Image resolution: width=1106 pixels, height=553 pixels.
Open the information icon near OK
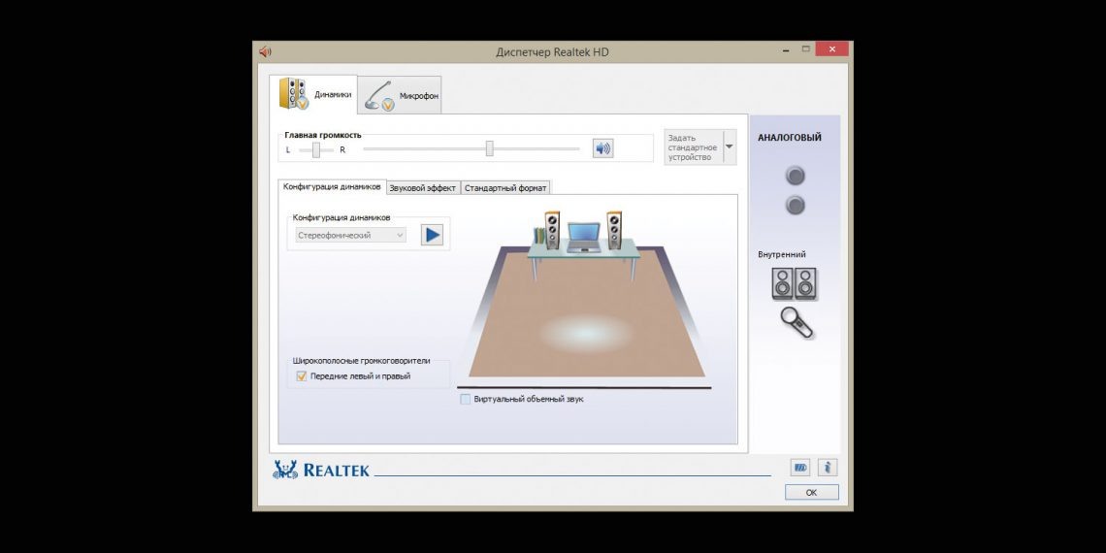tap(828, 467)
